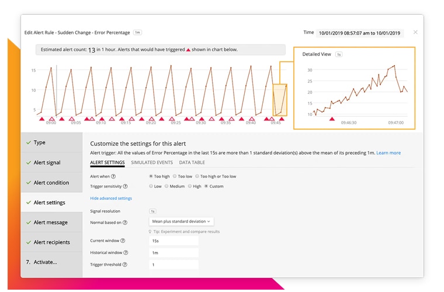This screenshot has height=292, width=444.
Task: Click the alert triangle in Detailed View chart
Action: 332,119
